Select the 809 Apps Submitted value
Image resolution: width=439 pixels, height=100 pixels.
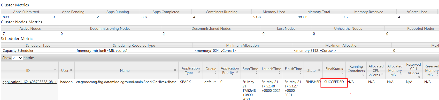coord(6,17)
